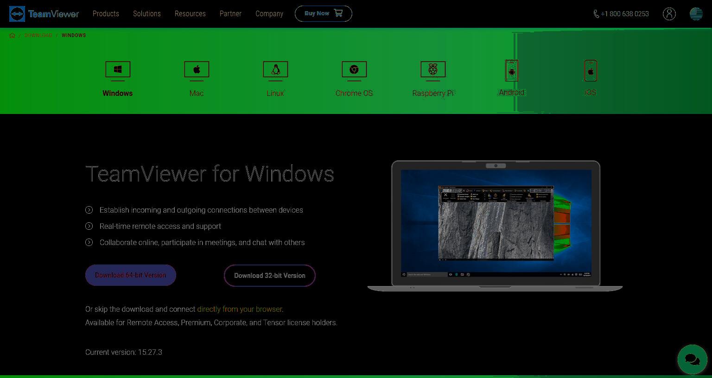This screenshot has height=378, width=712.
Task: Click 'Establish incoming and outgoing connections' bullet
Action: pos(201,210)
